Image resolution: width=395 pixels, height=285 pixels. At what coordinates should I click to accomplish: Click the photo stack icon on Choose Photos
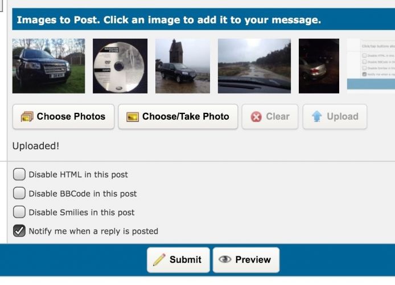(27, 117)
